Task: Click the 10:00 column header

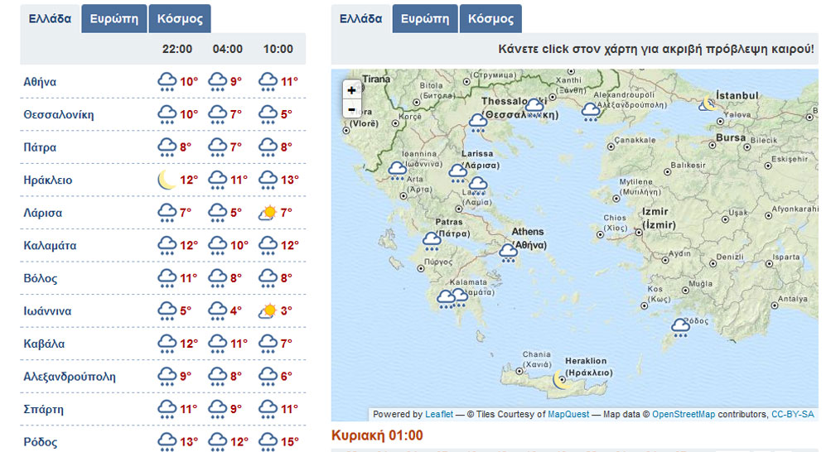Action: (x=278, y=49)
